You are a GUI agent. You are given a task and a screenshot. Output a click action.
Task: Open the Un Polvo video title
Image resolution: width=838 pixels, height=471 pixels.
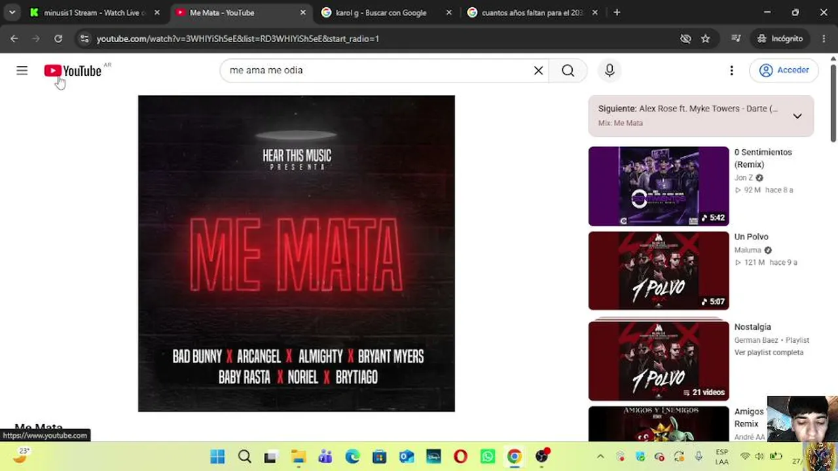pos(751,237)
